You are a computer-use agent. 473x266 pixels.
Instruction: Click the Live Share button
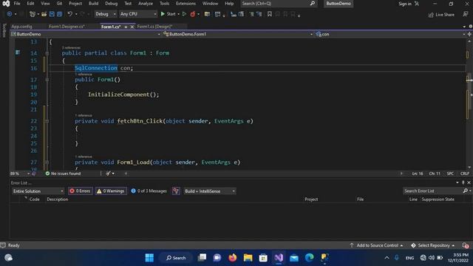click(x=441, y=15)
